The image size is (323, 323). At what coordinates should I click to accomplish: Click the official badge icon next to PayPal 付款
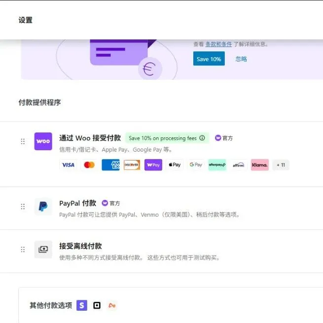coord(105,203)
